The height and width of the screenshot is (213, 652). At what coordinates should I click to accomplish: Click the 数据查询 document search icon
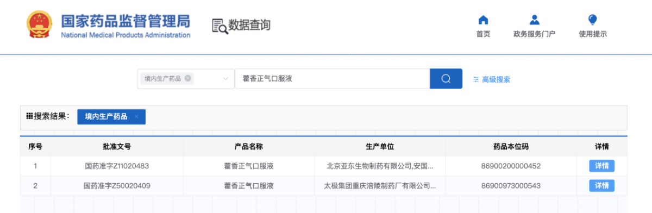(220, 26)
